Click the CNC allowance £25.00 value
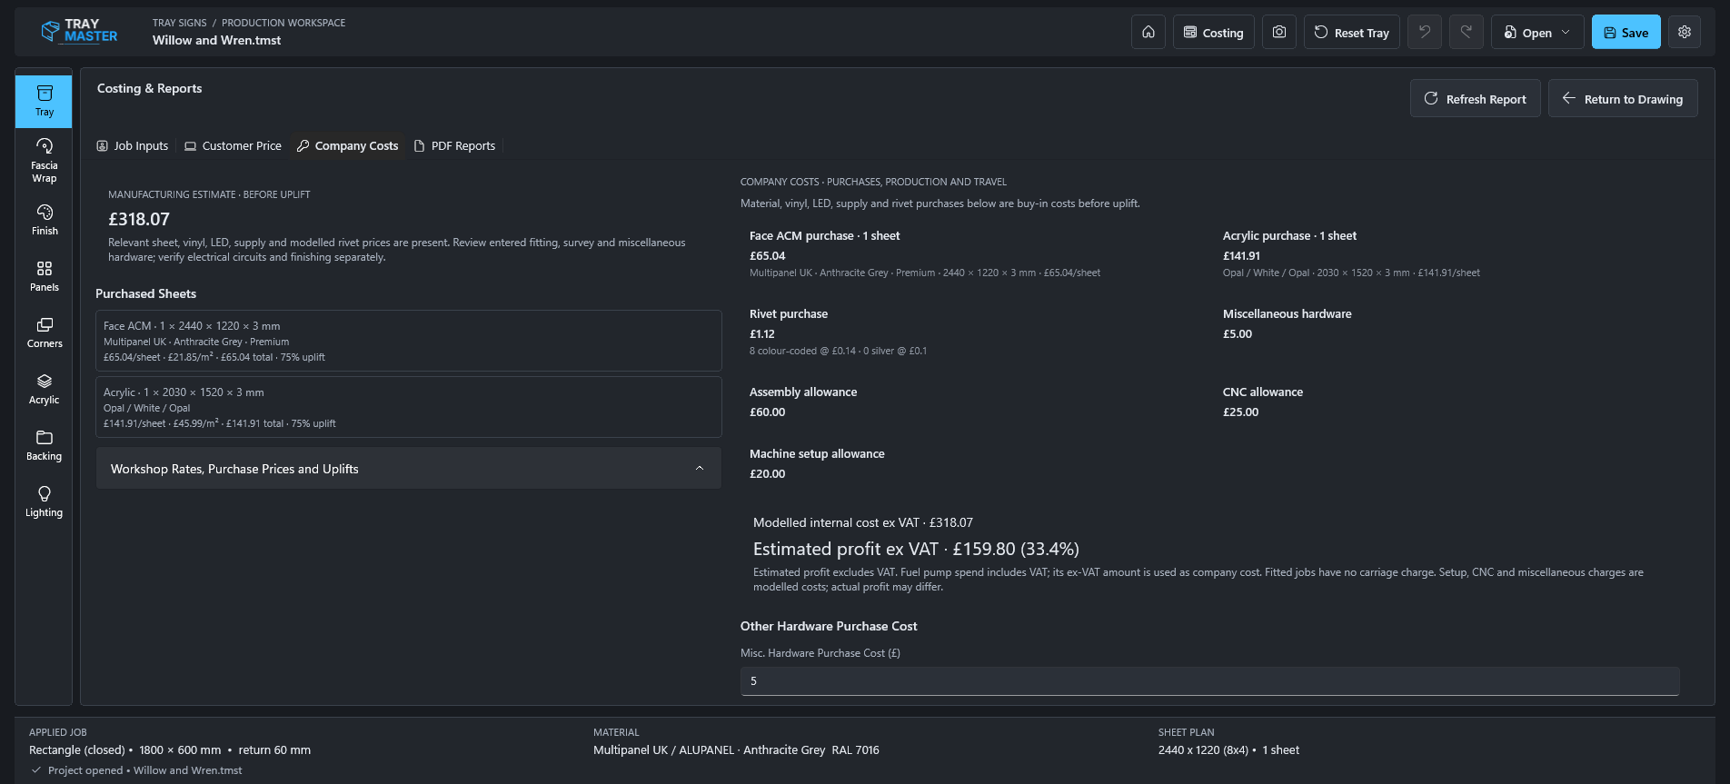Viewport: 1730px width, 784px height. (x=1241, y=412)
